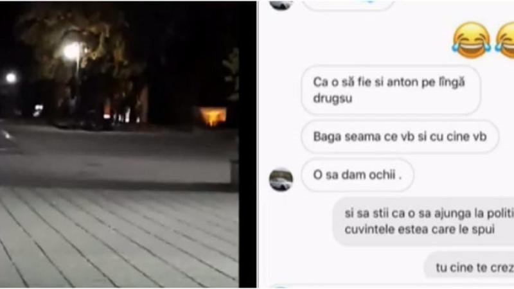Select the gray "tu cine te crez" reply
Viewport: 514px width, 289px height.
(x=469, y=267)
